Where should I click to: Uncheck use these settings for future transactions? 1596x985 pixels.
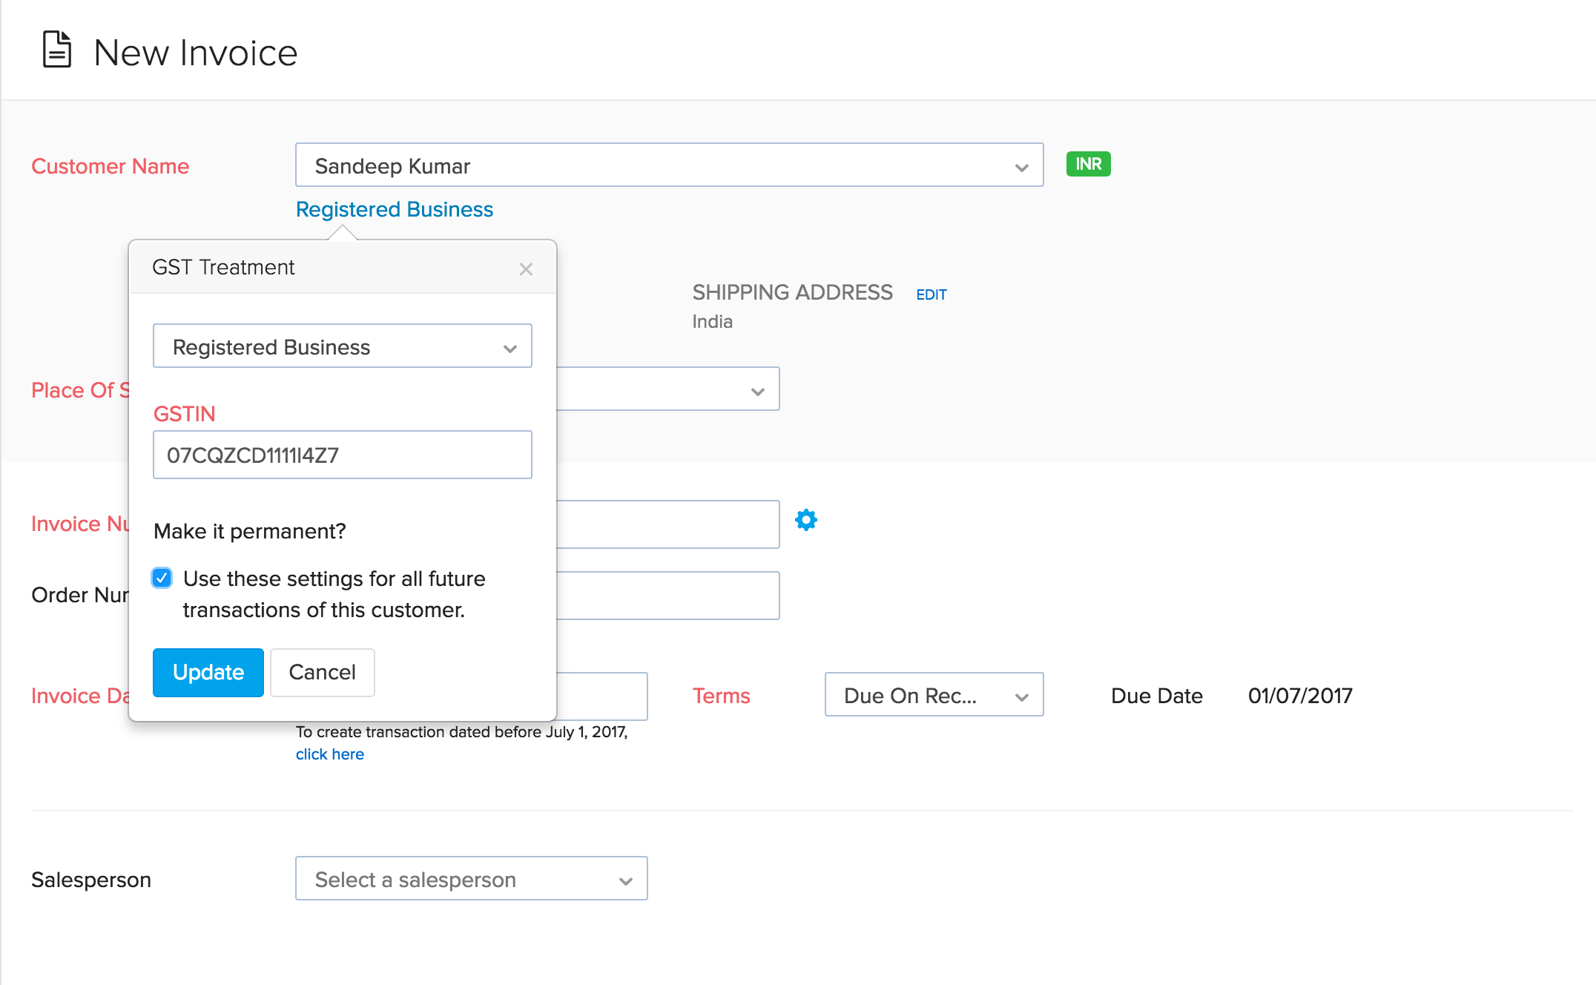162,578
